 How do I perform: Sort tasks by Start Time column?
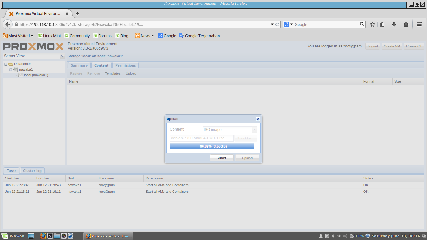(x=19, y=178)
